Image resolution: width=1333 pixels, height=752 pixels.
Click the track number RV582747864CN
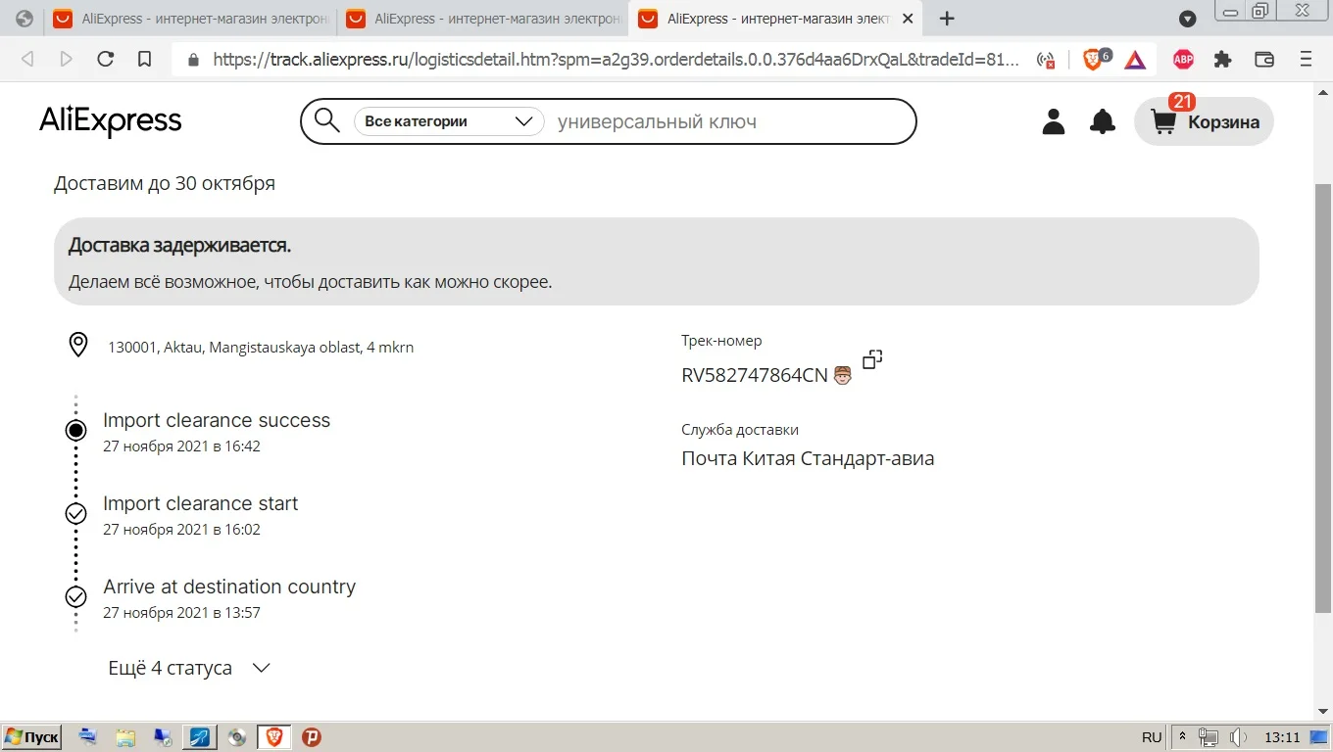755,375
